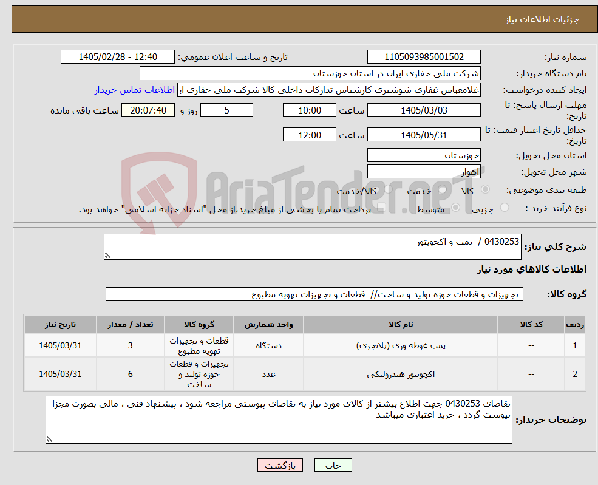Click the تاریخ نیاز column header
598x485 pixels.
pos(60,325)
